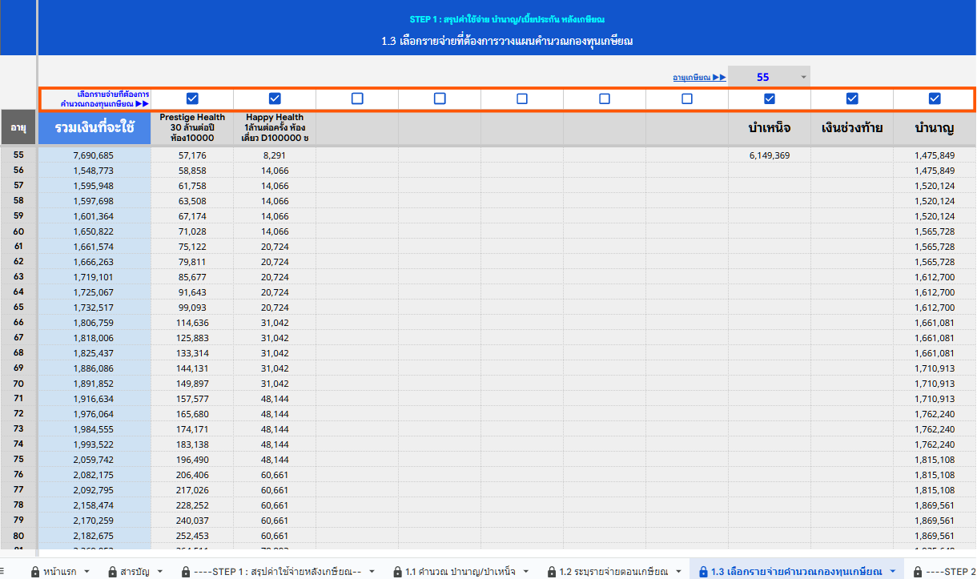Click the รวมเงินที่จะใช้ blue header cell
Screen dimensions: 977x579
click(94, 127)
